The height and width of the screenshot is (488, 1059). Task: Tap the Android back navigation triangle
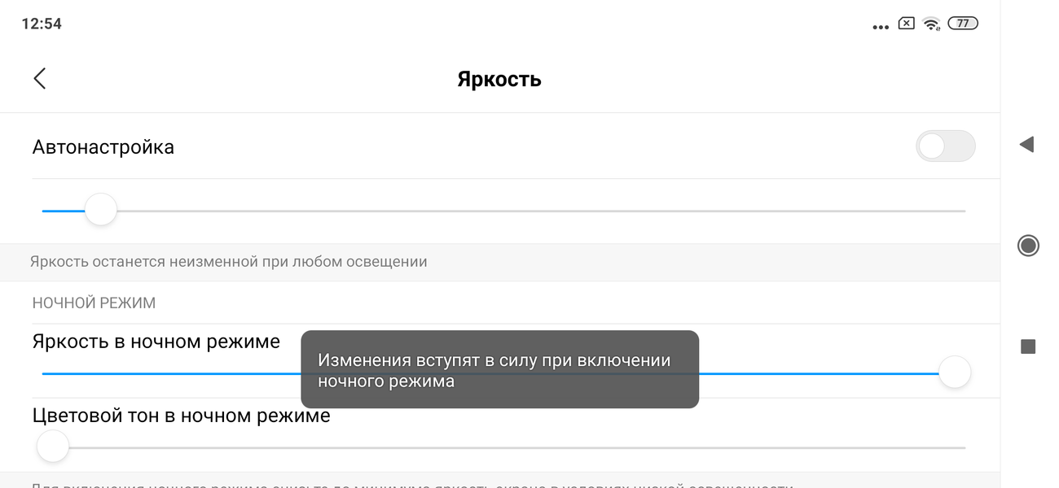(x=1026, y=145)
